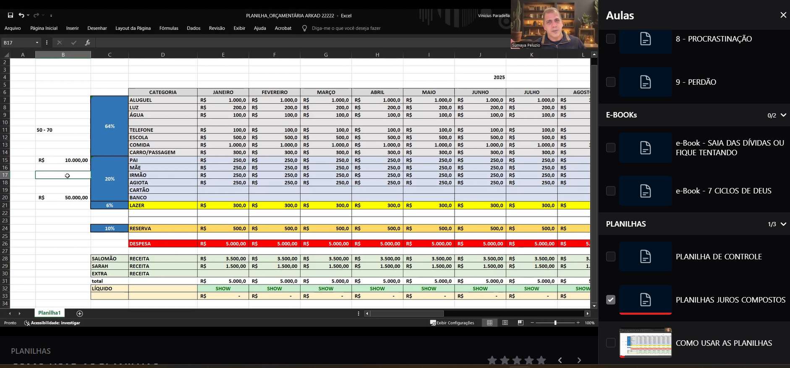Add a new sheet with plus icon
Viewport: 790px width, 368px height.
click(80, 313)
